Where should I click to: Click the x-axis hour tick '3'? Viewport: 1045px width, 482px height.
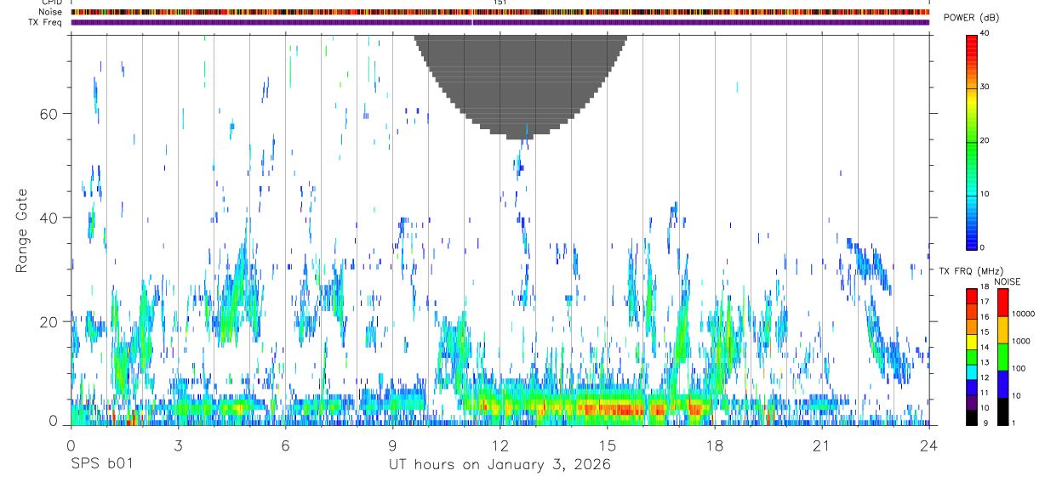point(178,445)
